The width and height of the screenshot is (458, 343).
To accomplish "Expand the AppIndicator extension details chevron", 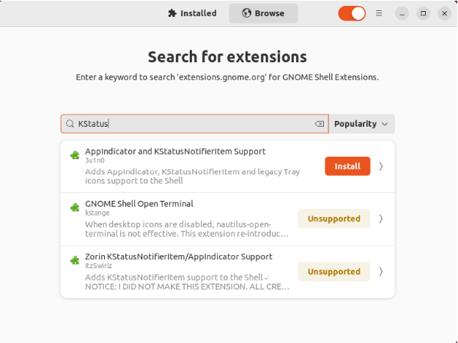I will pos(381,166).
